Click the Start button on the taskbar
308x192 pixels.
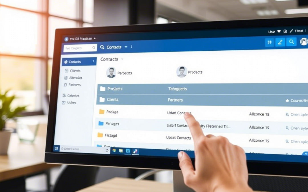[56, 148]
